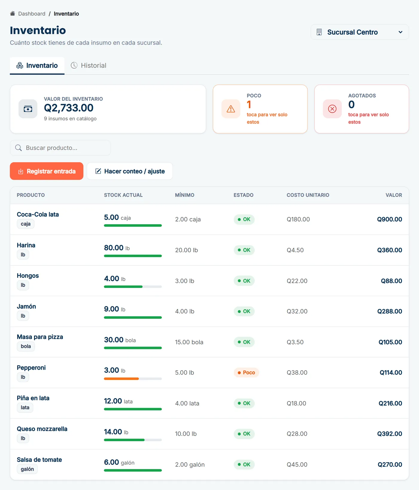Viewport: 419px width, 490px height.
Task: Click the Masa para pizza product name
Action: 40,337
